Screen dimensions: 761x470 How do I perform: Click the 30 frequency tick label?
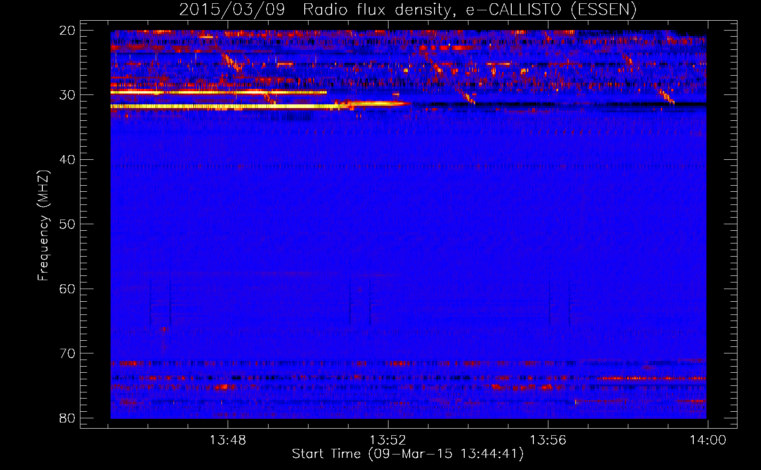point(67,95)
